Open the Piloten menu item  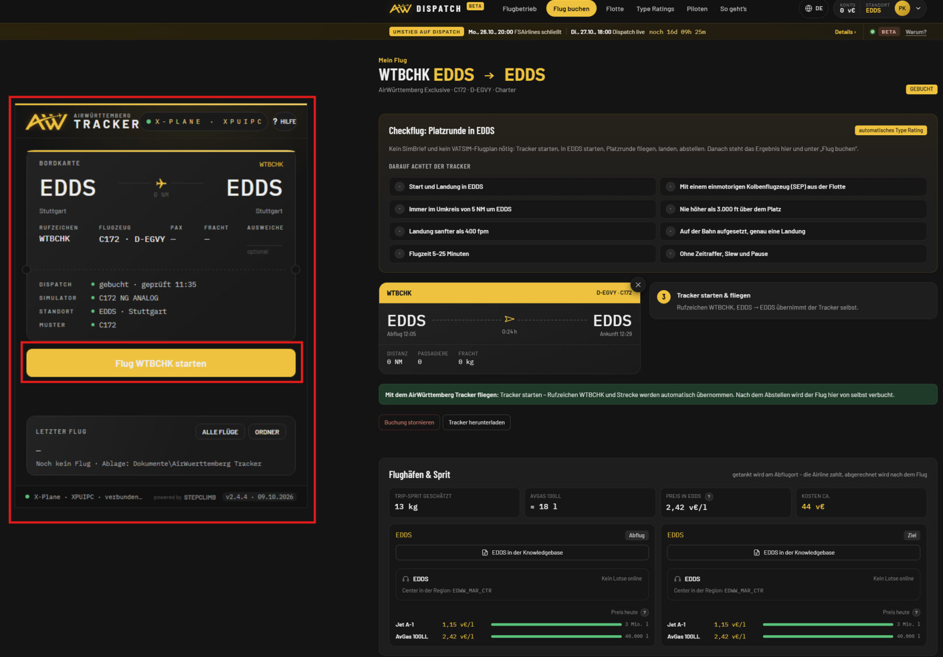click(697, 9)
